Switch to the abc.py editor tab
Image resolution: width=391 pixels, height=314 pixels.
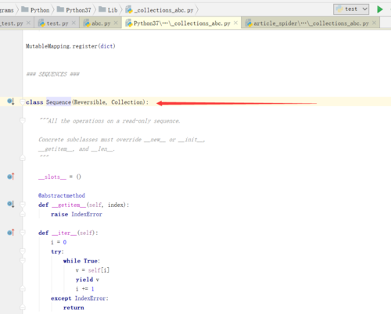tap(101, 23)
